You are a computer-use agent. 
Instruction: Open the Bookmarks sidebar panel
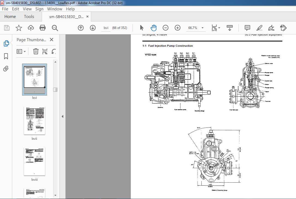click(x=6, y=56)
